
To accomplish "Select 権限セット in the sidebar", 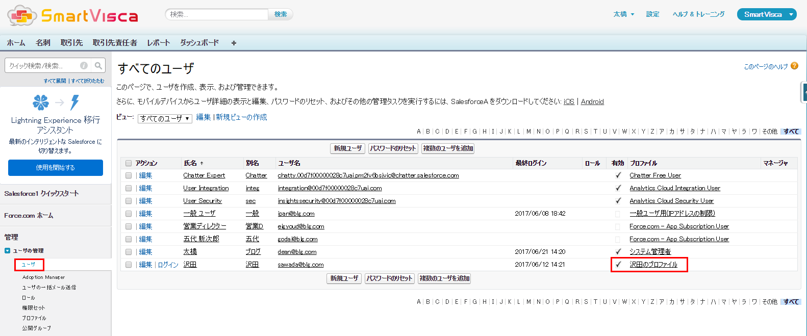I will point(34,308).
